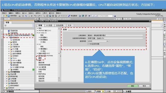Image resolution: width=166 pixels, height=93 pixels.
Task: Click the undo arrow toolbar icon
Action: [x=35, y=16]
